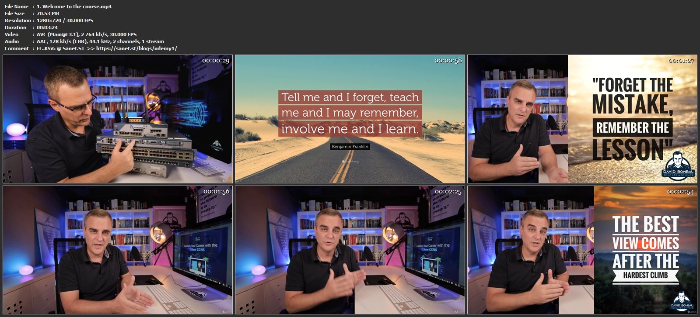700x317 pixels.
Task: Select the thumbnail at timestamp 00:01:56
Action: click(x=118, y=250)
